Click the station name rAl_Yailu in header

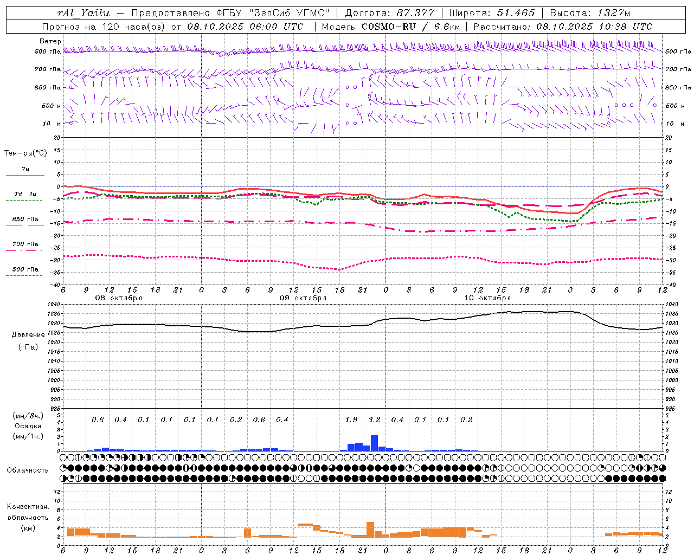(83, 13)
